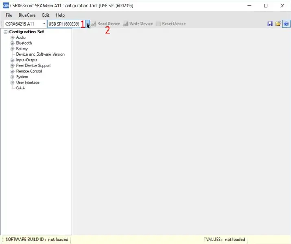Click the Read Device button label
Image resolution: width=291 pixels, height=244 pixels.
(x=109, y=24)
